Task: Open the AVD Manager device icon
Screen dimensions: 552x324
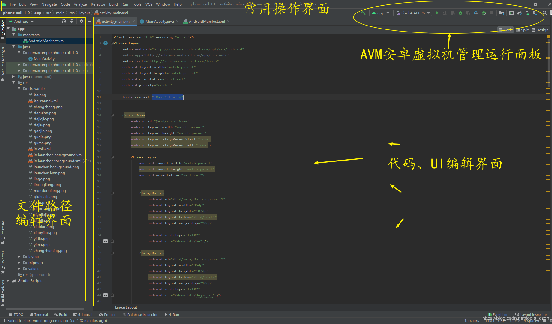Action: 527,13
